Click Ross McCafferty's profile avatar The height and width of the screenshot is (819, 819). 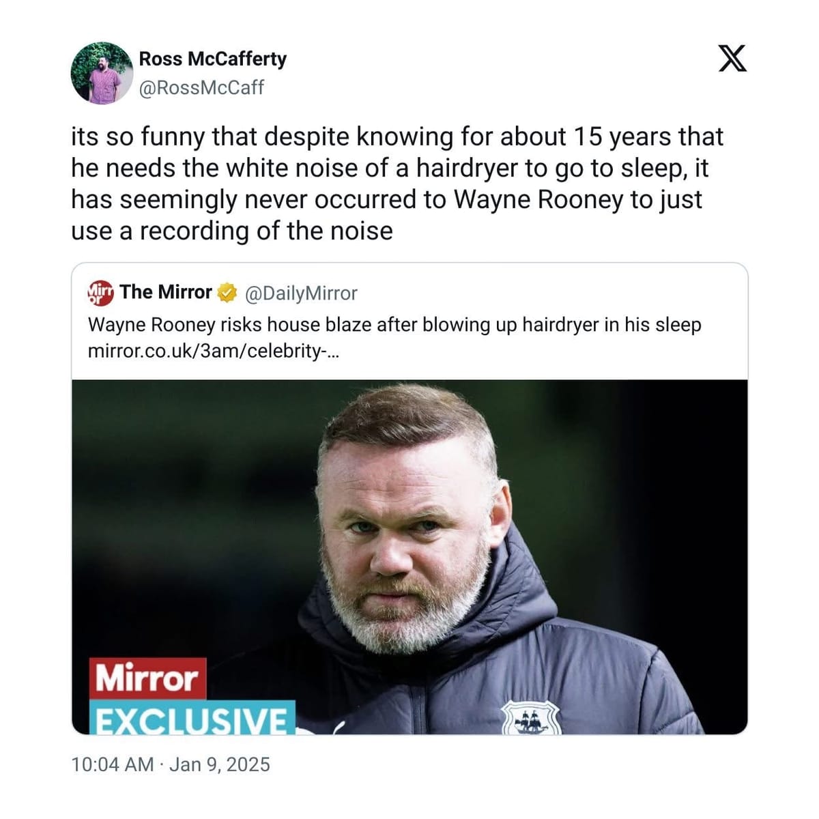point(102,73)
